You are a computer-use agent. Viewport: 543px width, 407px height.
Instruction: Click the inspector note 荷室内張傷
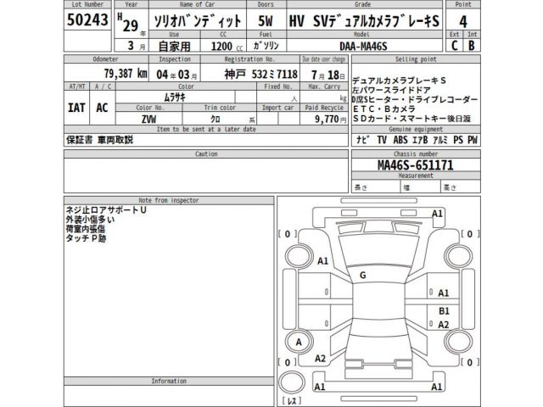(x=86, y=229)
